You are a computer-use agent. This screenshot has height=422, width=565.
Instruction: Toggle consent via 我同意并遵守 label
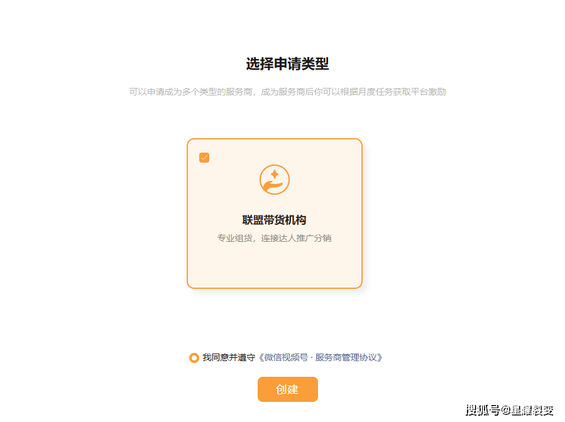(228, 357)
